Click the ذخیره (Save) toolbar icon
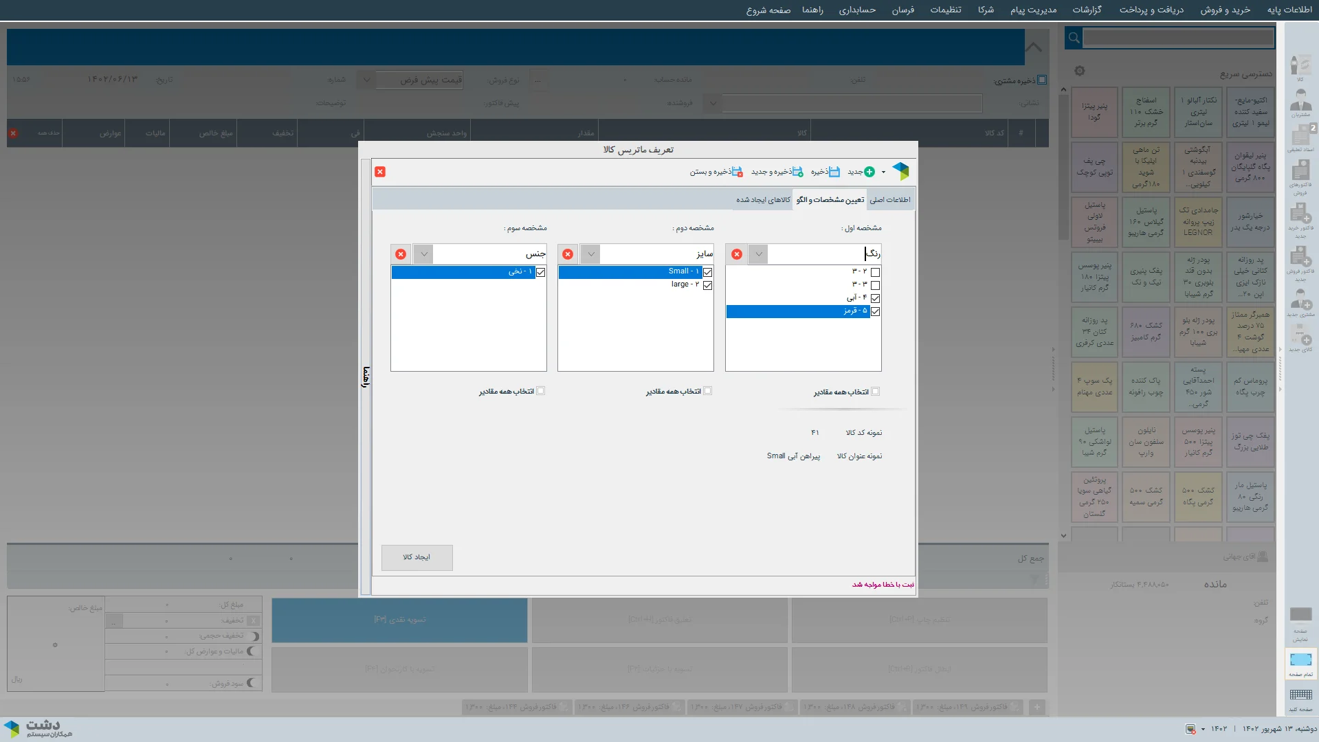Screen dimensions: 1319x742 click(x=833, y=172)
